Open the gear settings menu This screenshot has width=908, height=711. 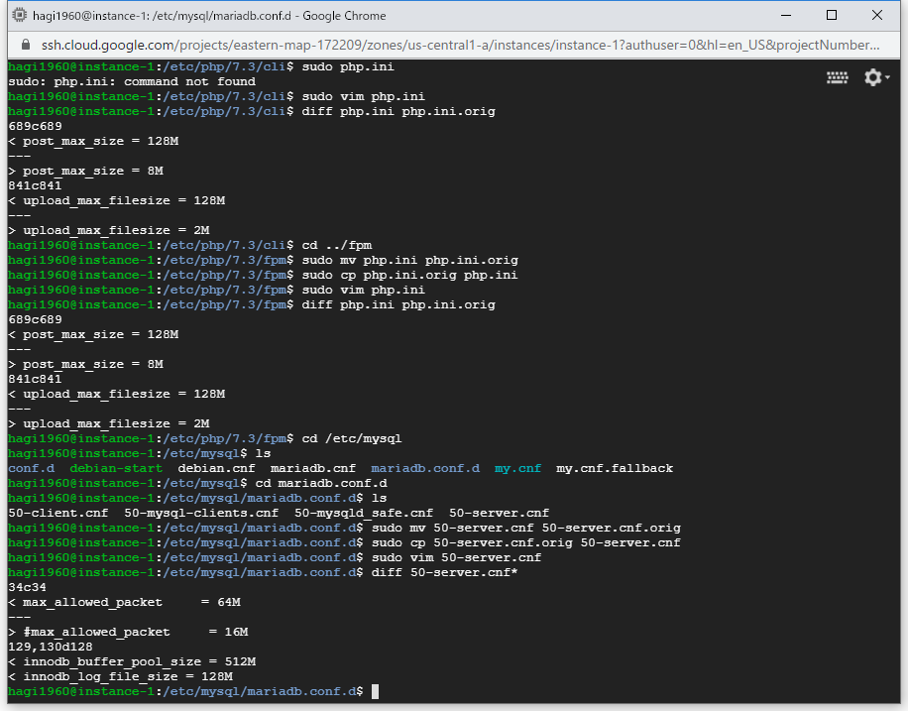[x=876, y=77]
